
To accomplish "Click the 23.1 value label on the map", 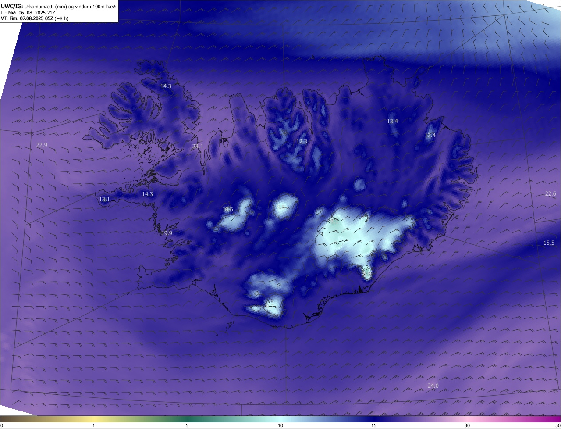I will (198, 147).
